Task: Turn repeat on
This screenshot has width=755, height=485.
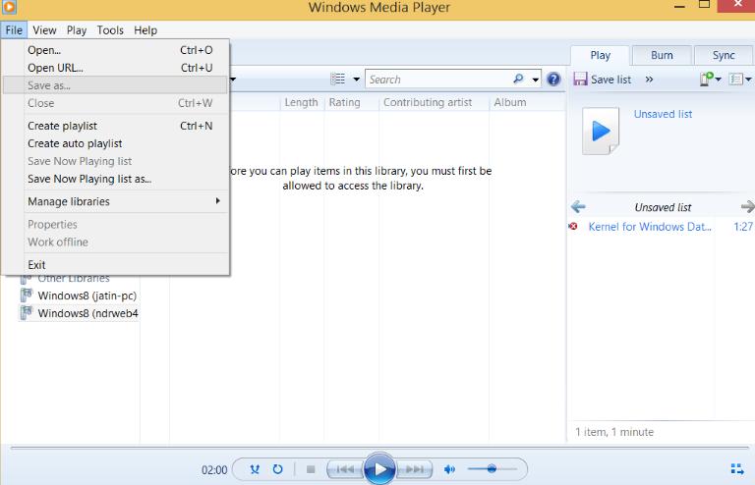Action: click(278, 469)
